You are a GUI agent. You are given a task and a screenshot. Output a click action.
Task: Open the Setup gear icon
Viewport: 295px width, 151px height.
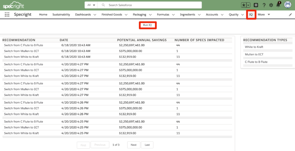pyautogui.click(x=271, y=5)
